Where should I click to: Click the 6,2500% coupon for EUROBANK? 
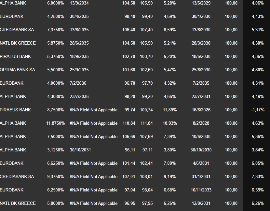coord(55,190)
